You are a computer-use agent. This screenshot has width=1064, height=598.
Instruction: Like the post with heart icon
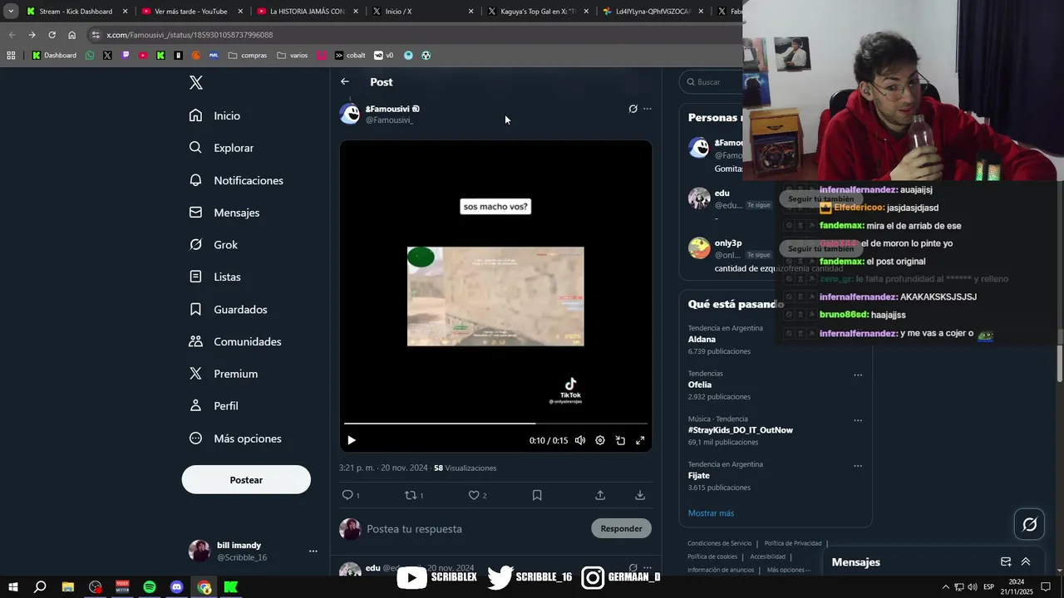click(x=474, y=495)
